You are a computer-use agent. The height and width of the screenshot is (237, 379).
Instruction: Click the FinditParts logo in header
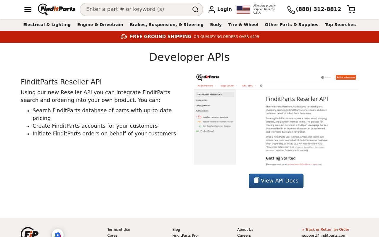tap(57, 9)
